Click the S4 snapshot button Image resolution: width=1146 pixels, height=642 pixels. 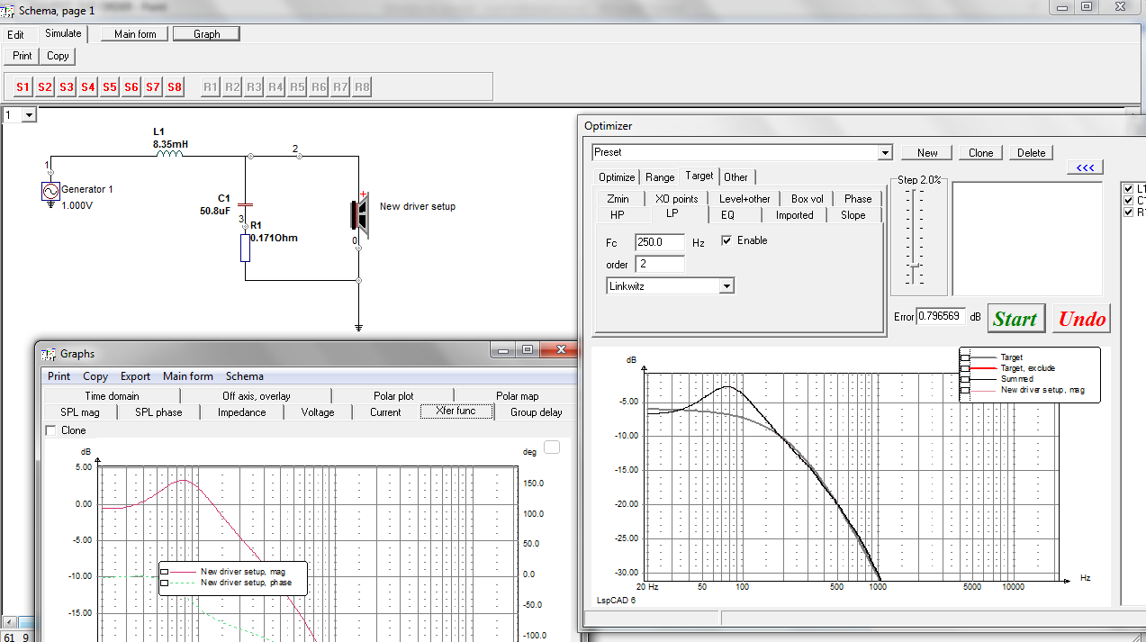click(x=87, y=87)
